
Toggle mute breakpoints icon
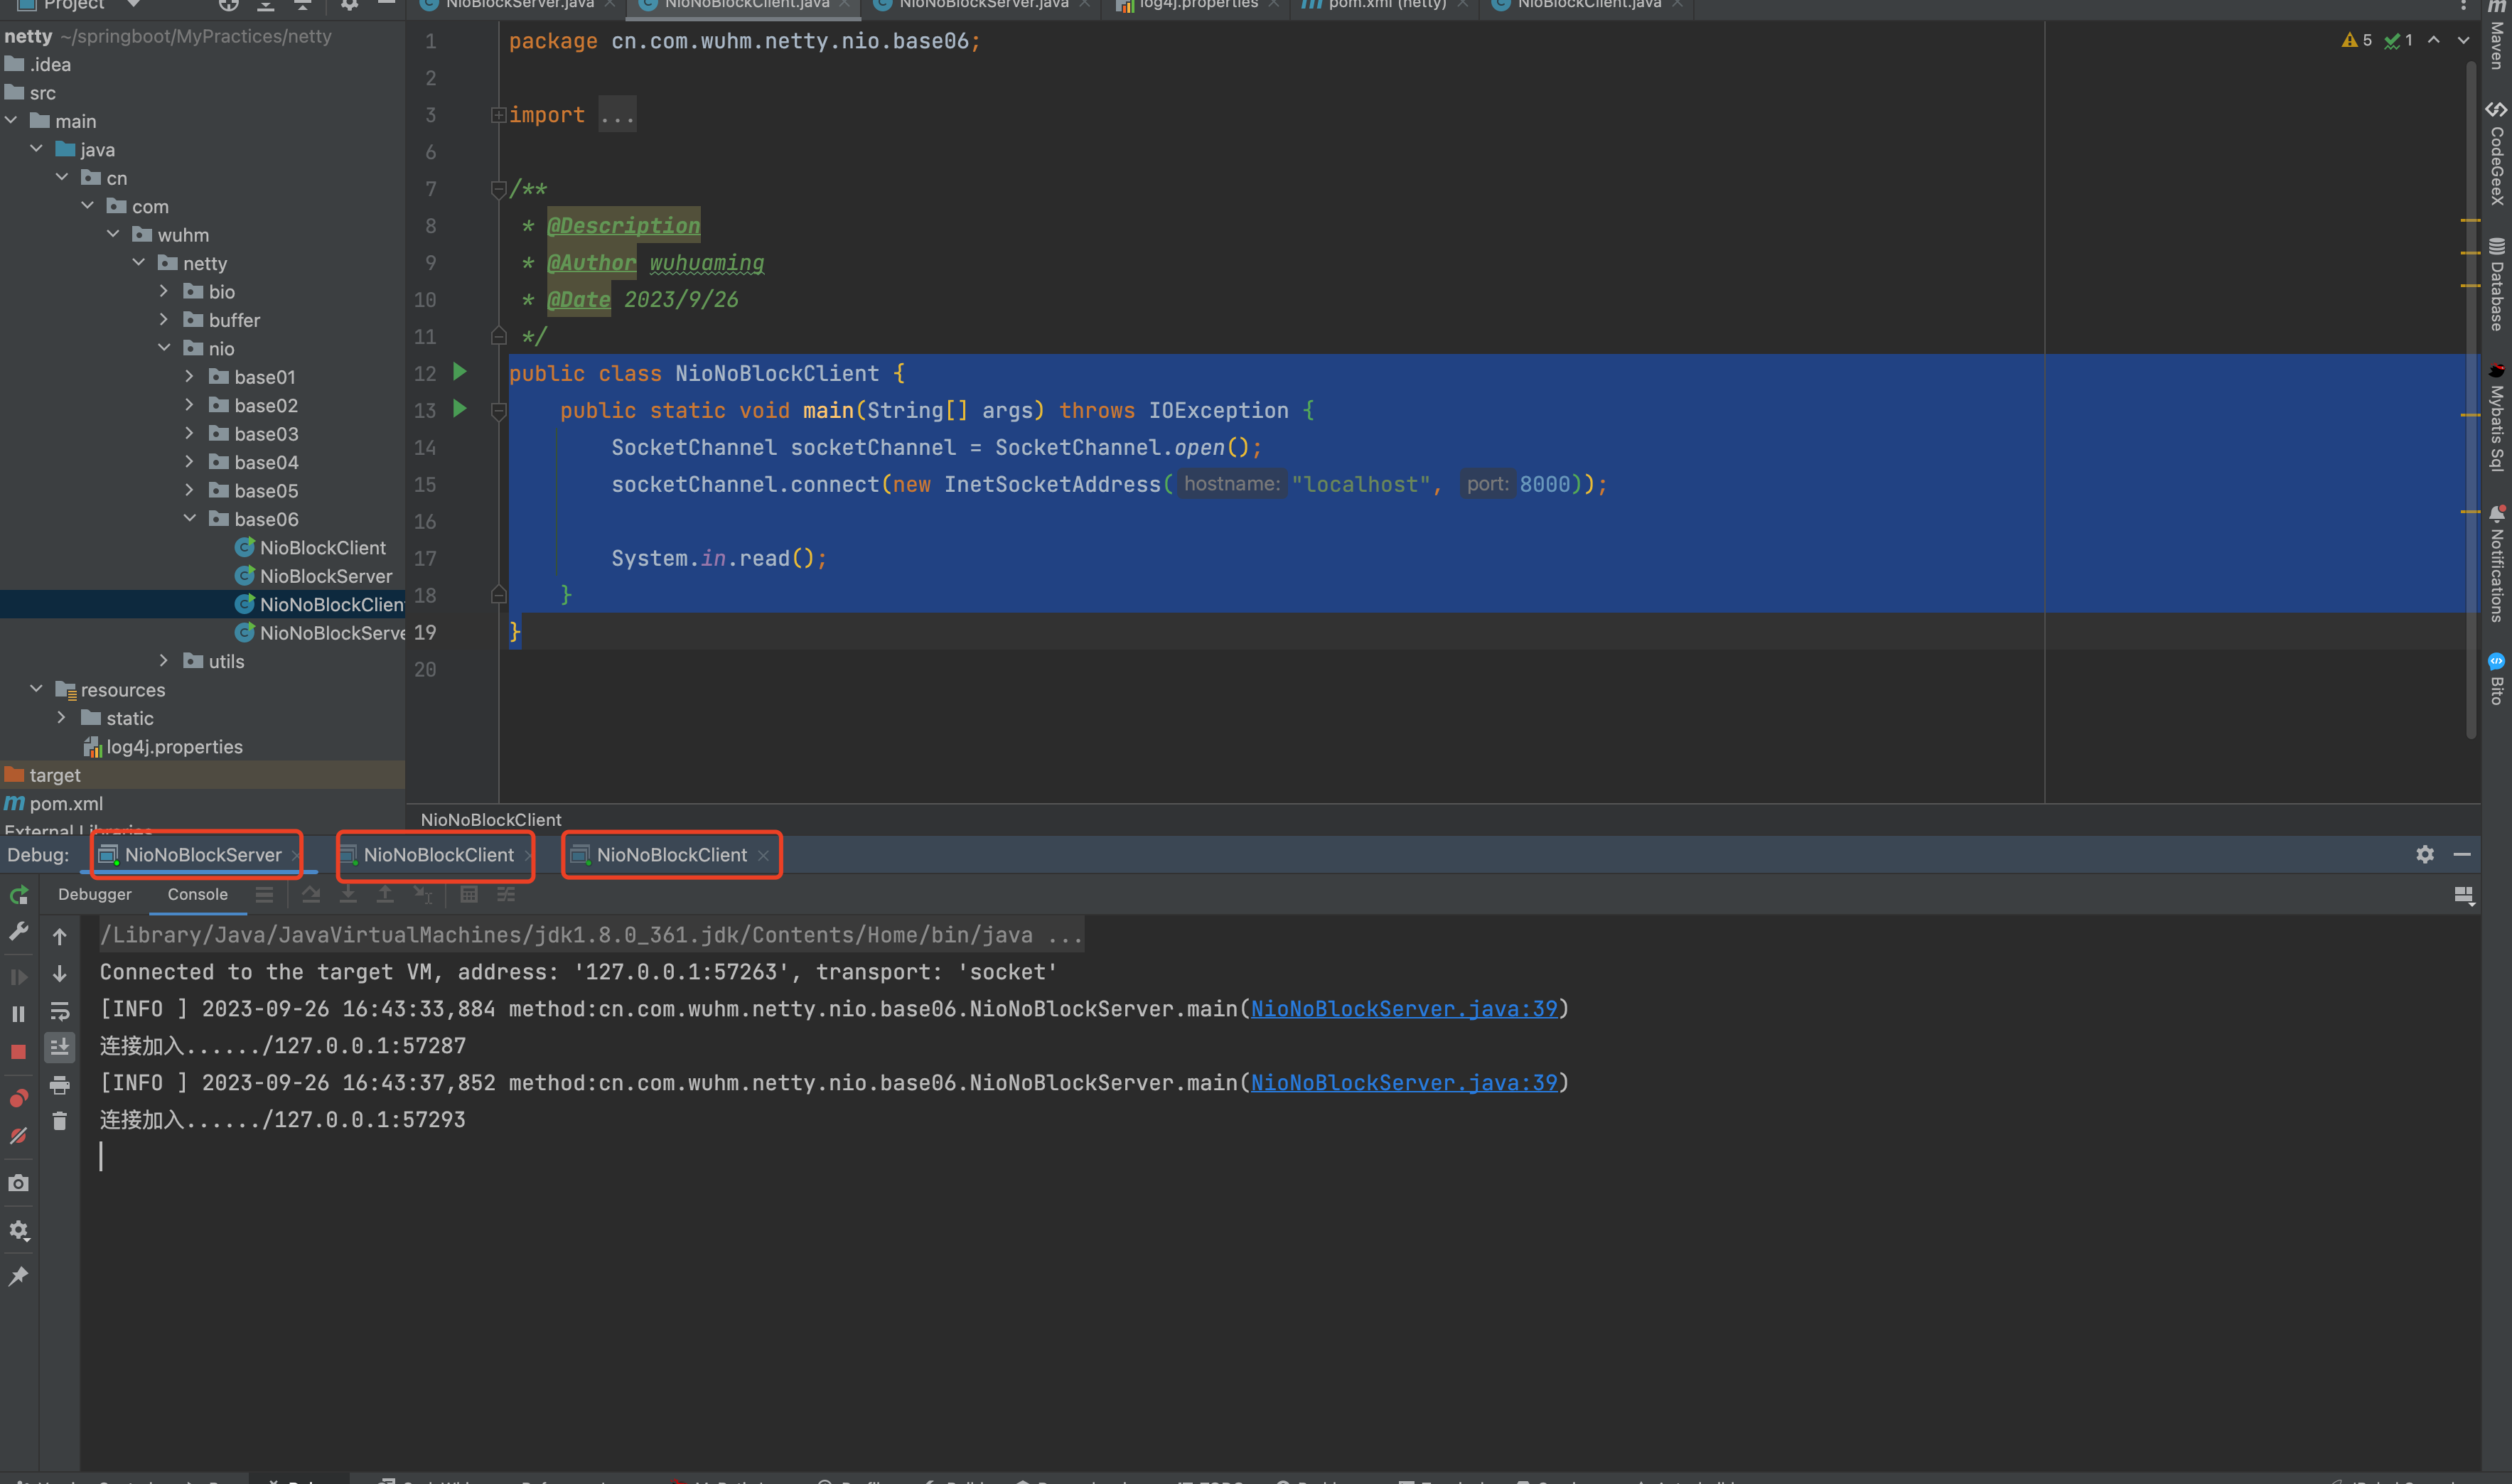(19, 1136)
